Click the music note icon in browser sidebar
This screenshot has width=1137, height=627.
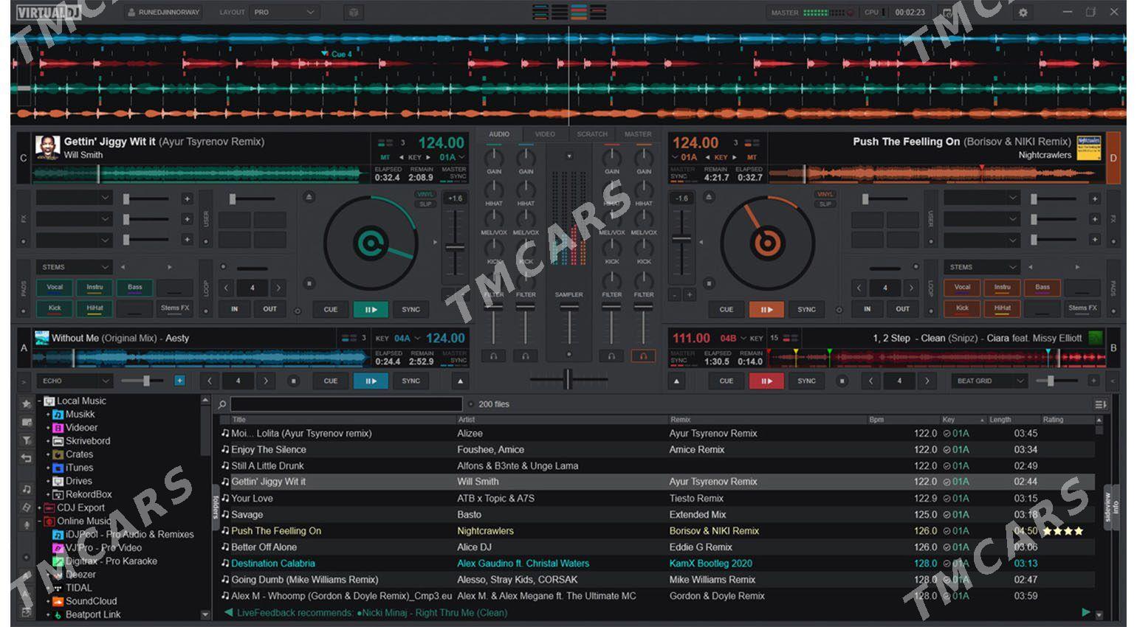[27, 489]
